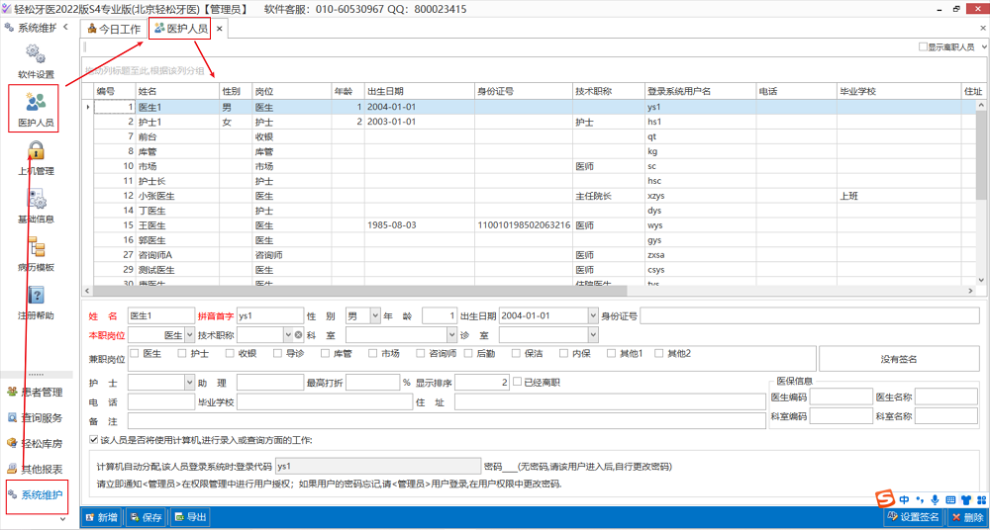
Task: Open 注册帮助 question-mark icon
Action: (36, 295)
